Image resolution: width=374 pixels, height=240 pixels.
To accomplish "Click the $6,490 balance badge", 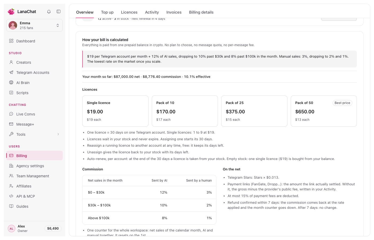I will coord(53,229).
